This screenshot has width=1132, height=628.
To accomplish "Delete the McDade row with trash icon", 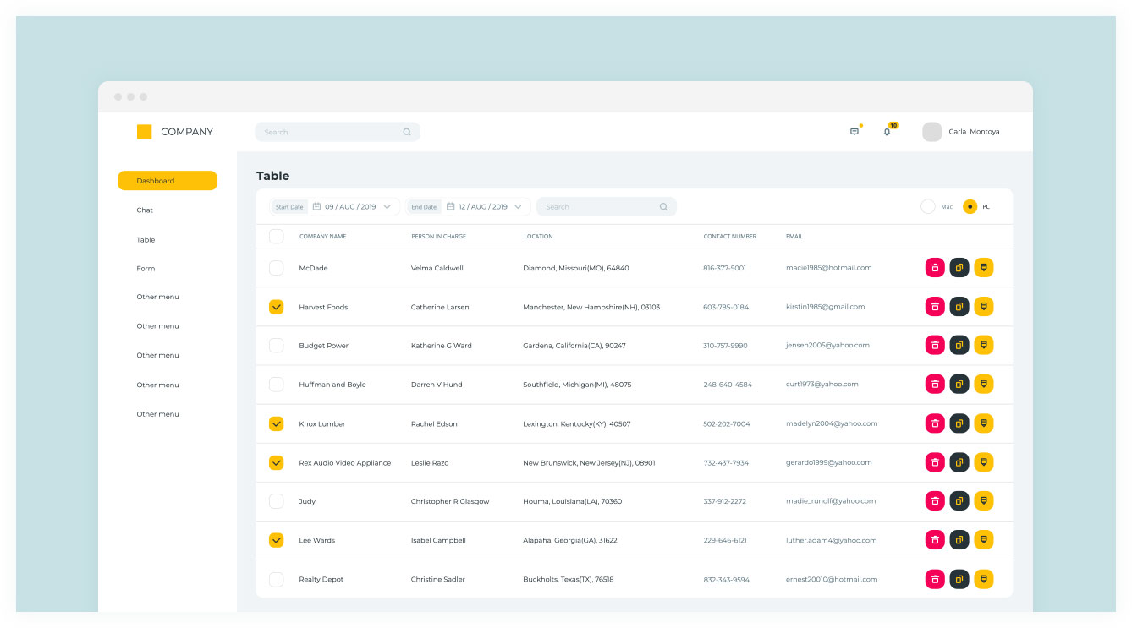I will pos(935,268).
